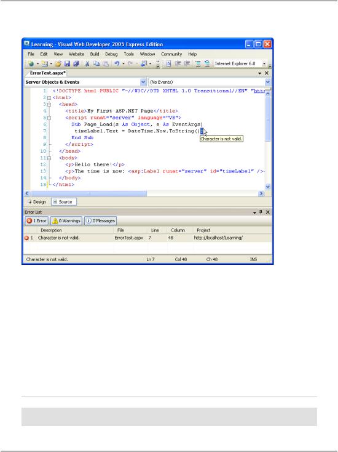Click the Save All toolbar icon

coord(76,63)
